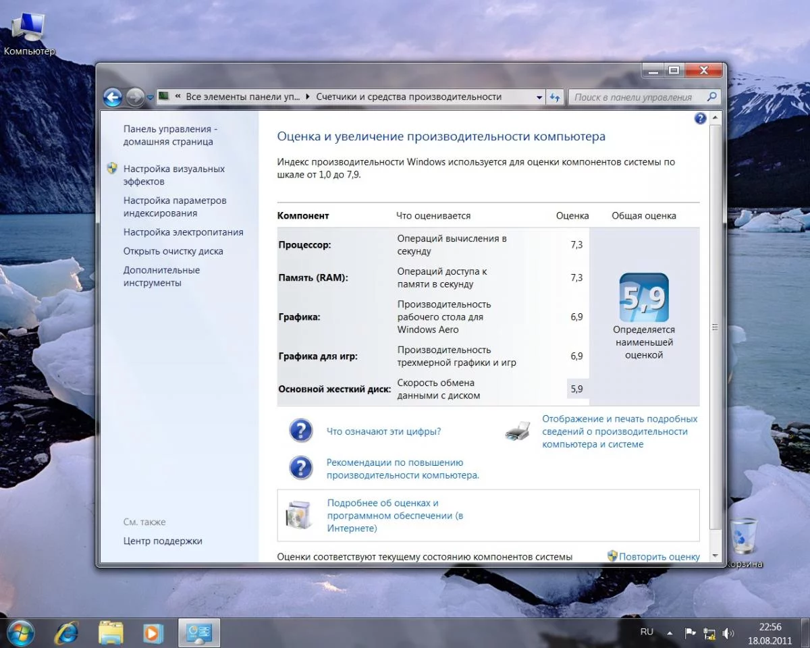
Task: Open 'Настройка визуальных эффектов' link
Action: pyautogui.click(x=173, y=175)
